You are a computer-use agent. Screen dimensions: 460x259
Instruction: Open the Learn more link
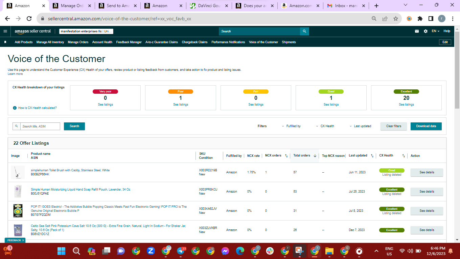15,74
